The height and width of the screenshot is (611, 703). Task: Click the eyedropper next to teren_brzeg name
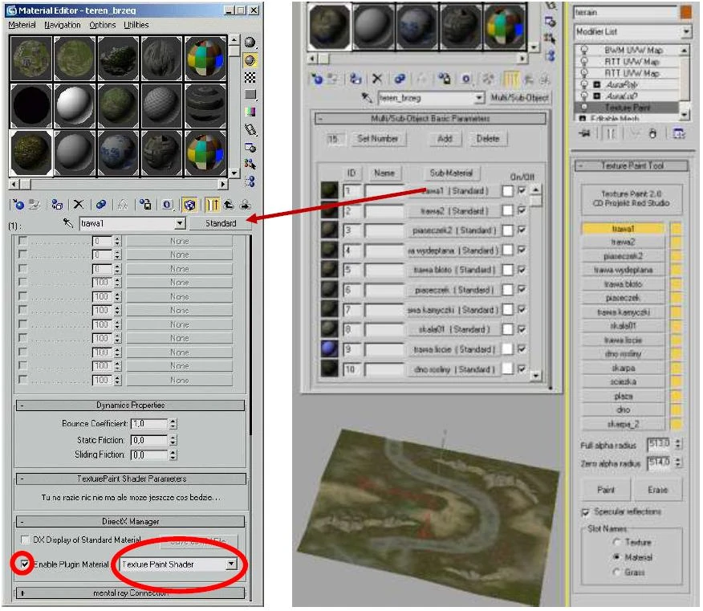[x=367, y=97]
